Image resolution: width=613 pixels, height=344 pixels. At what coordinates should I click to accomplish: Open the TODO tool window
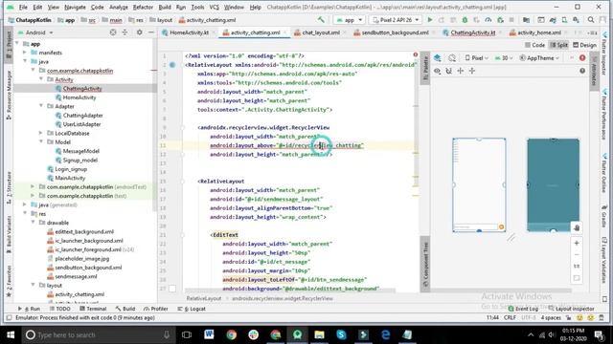click(x=59, y=309)
